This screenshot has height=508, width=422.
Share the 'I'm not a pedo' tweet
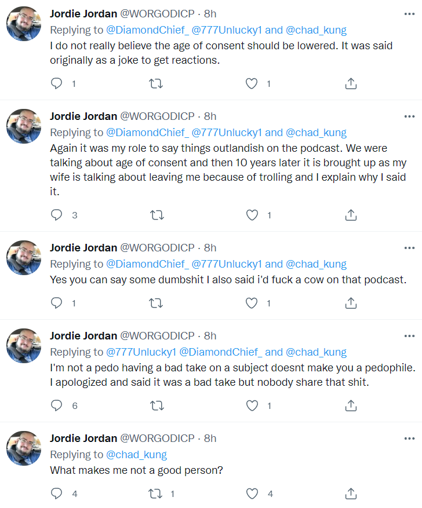pyautogui.click(x=351, y=405)
